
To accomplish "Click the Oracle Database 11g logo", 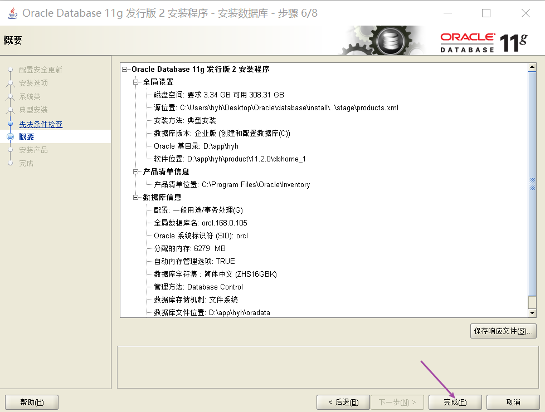I will click(x=484, y=43).
